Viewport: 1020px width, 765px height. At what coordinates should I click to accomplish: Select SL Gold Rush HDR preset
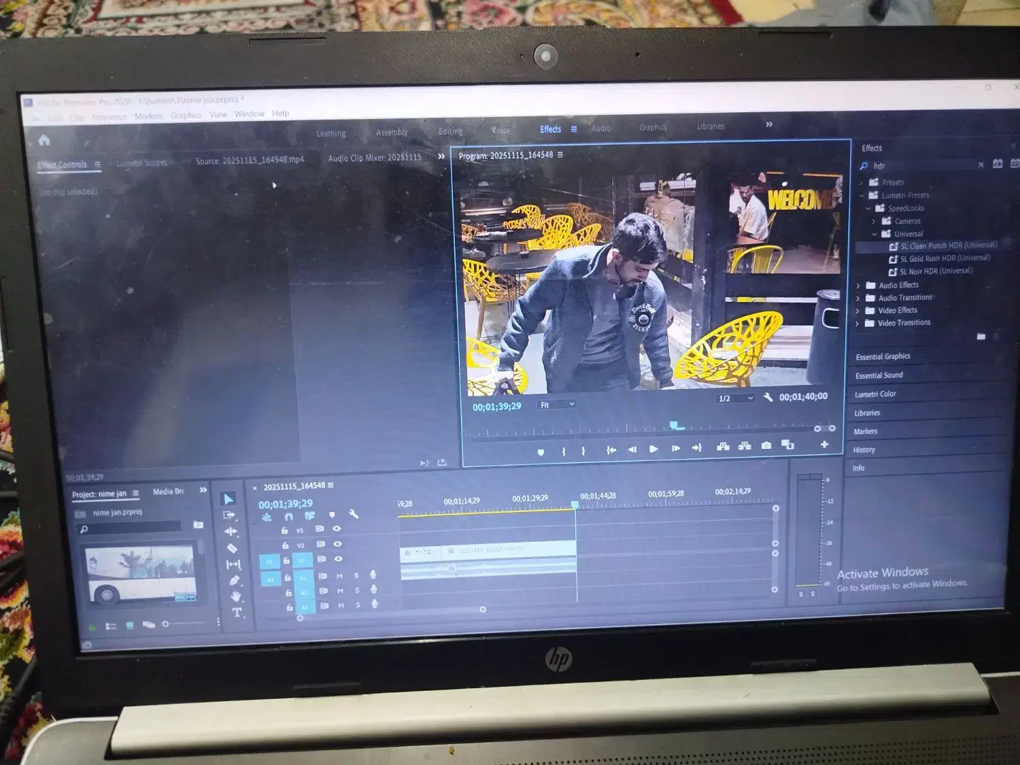tap(945, 258)
